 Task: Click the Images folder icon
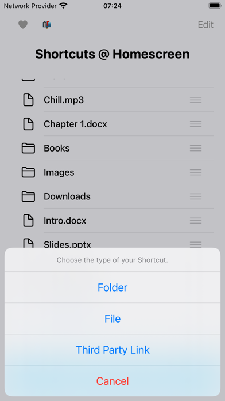point(28,172)
